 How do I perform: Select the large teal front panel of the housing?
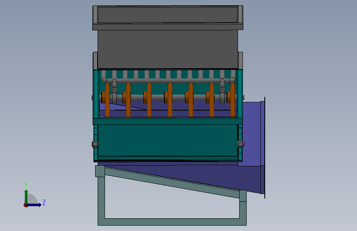[x=168, y=140]
